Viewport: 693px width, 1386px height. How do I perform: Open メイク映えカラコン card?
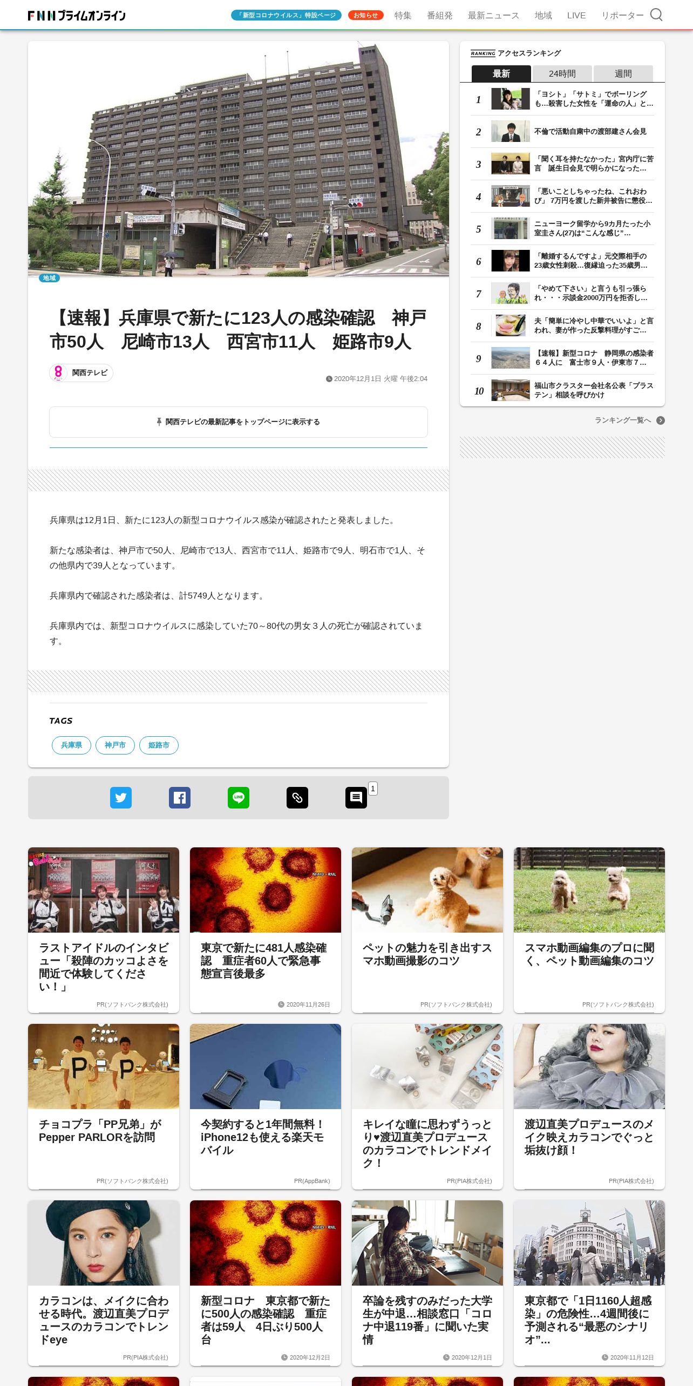pos(589,1106)
